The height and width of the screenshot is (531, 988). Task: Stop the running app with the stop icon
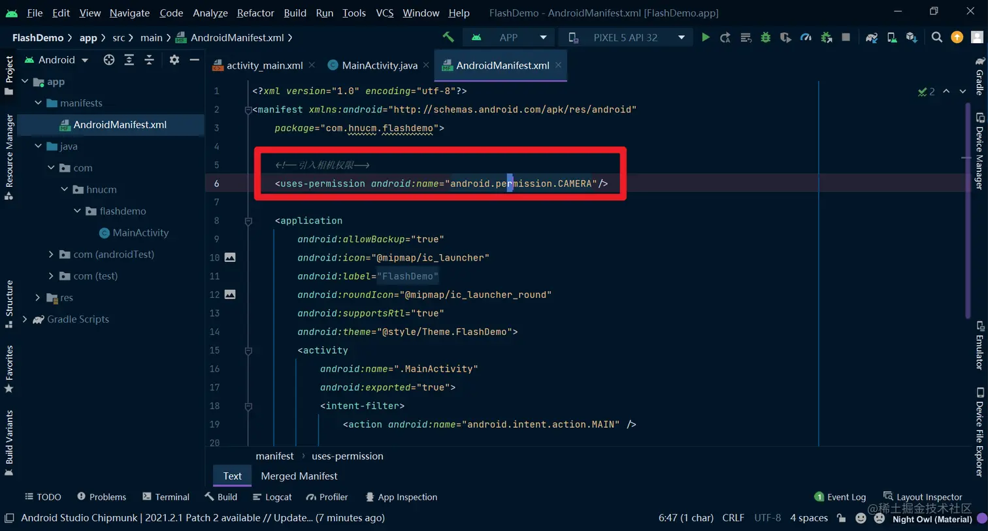846,37
